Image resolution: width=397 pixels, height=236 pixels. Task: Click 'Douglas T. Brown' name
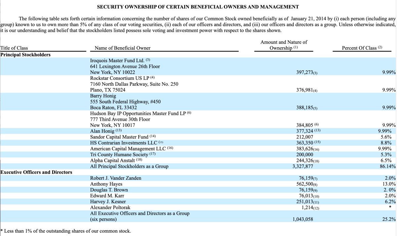point(109,190)
